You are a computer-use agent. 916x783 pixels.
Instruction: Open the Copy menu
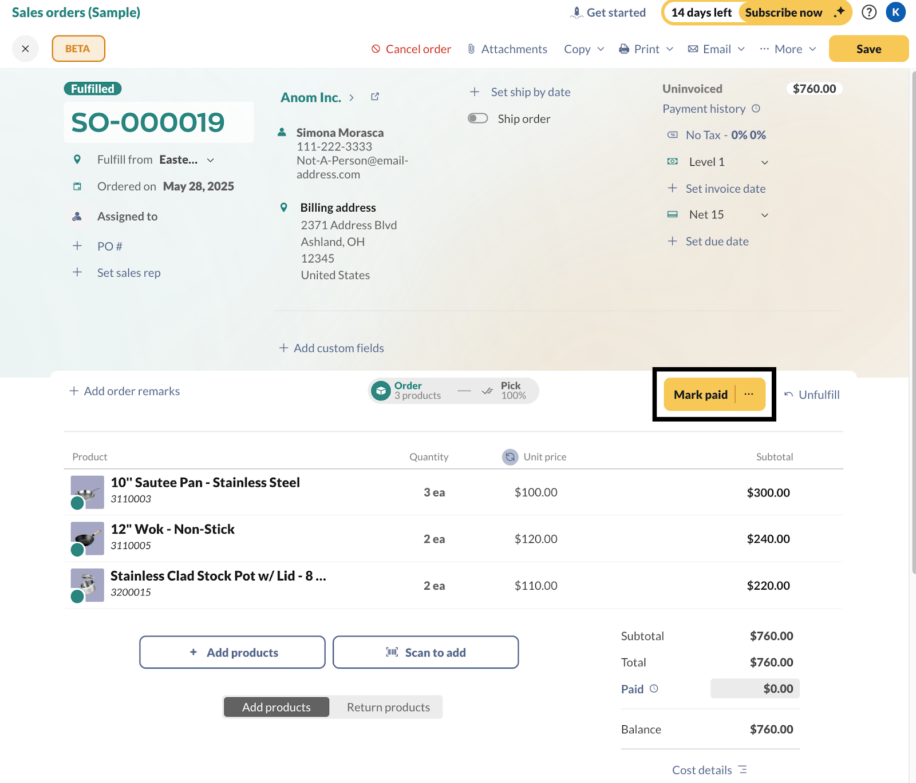pyautogui.click(x=583, y=49)
